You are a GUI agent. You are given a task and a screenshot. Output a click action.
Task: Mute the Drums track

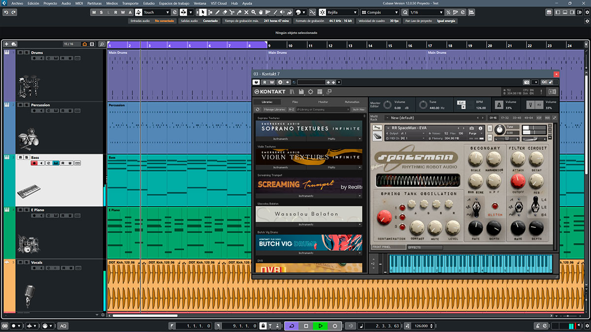[20, 52]
